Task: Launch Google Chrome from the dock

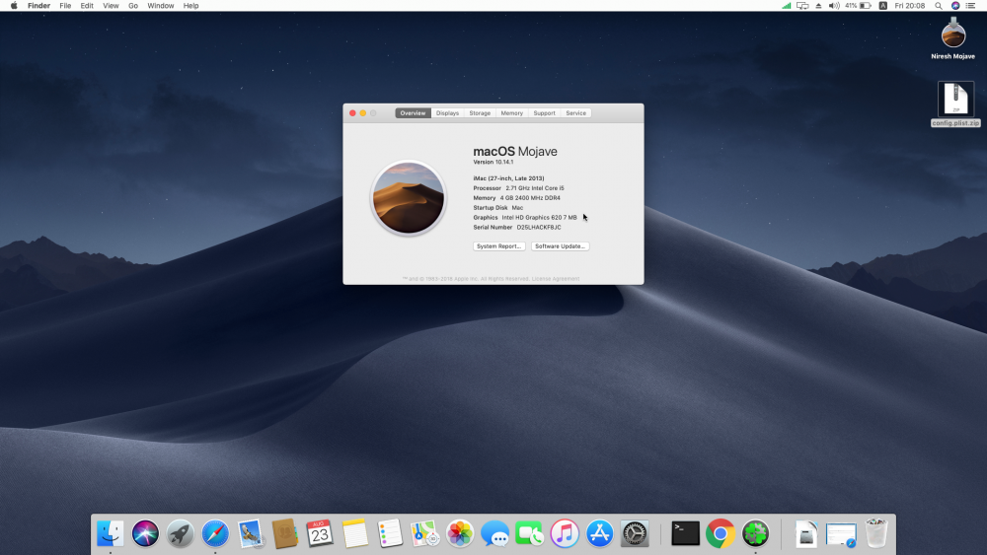Action: (721, 533)
